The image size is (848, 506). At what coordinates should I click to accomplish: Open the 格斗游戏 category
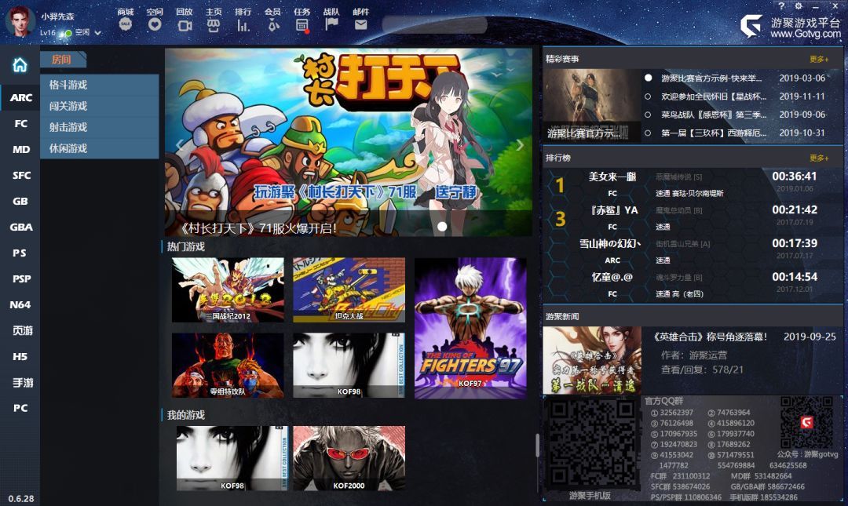[100, 85]
